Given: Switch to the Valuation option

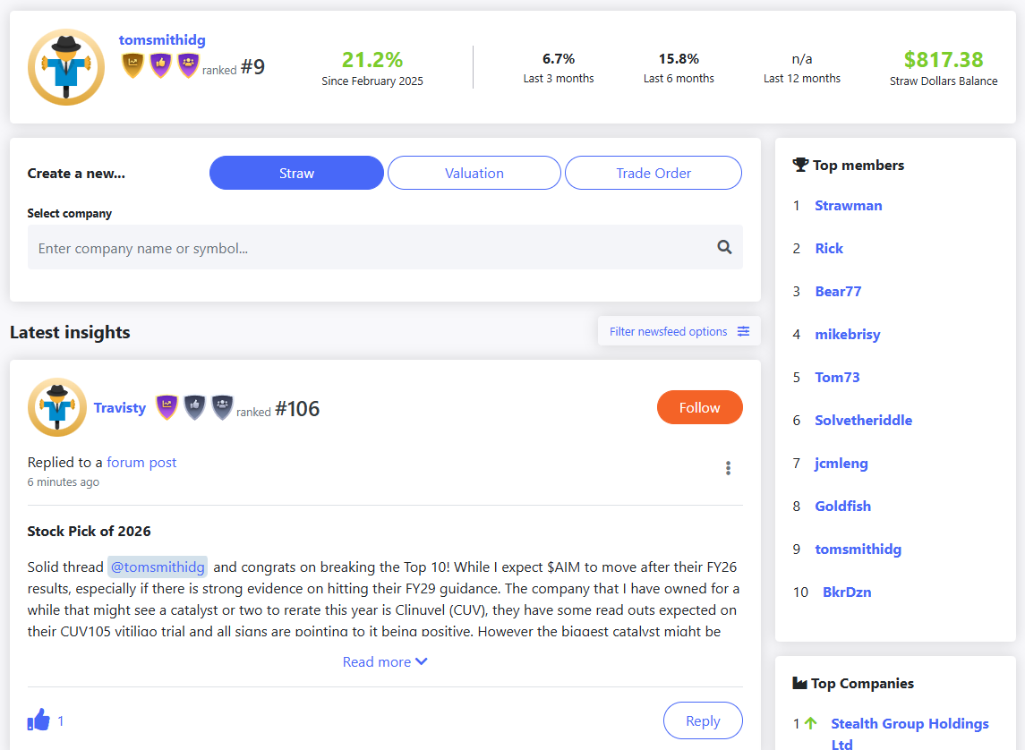Looking at the screenshot, I should click(x=474, y=174).
